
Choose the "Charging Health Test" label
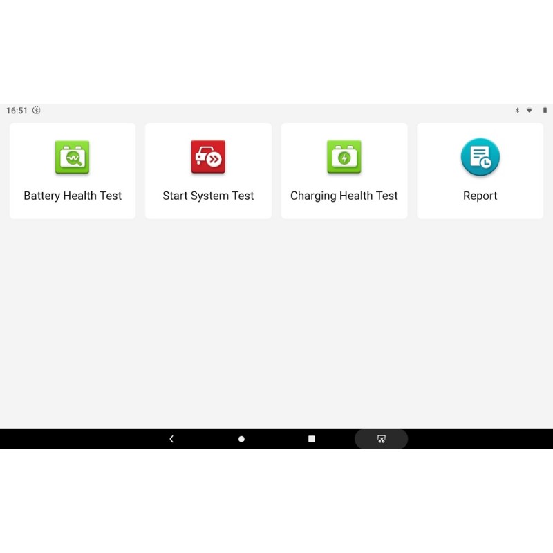point(344,196)
